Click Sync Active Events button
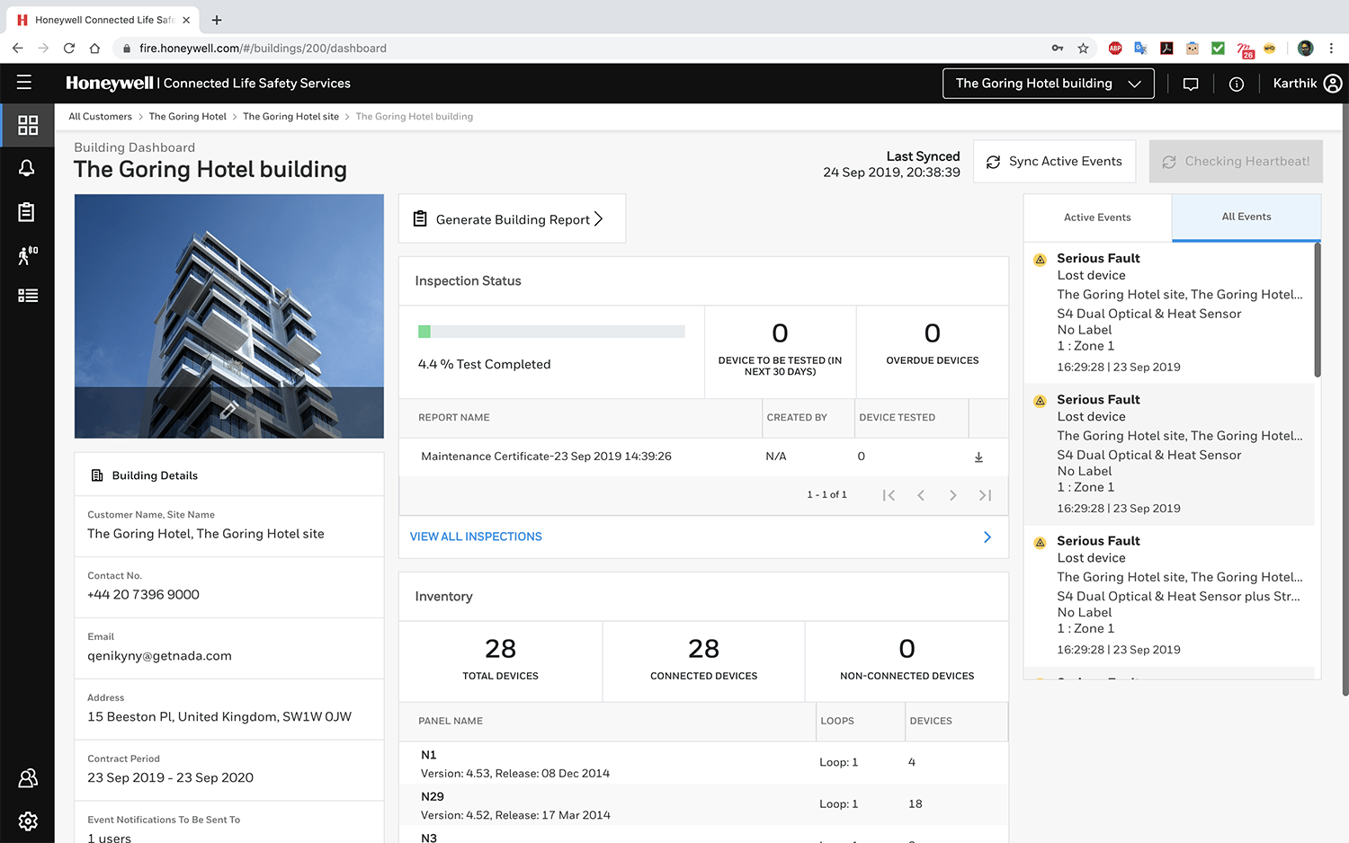 click(x=1055, y=162)
